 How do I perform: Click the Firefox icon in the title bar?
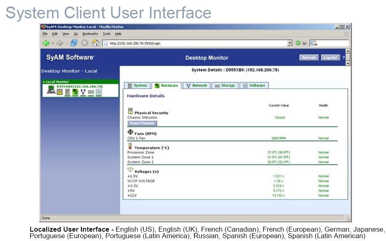(x=44, y=26)
